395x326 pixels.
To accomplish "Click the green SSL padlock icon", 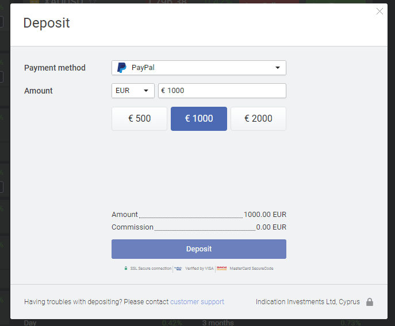I will [126, 268].
